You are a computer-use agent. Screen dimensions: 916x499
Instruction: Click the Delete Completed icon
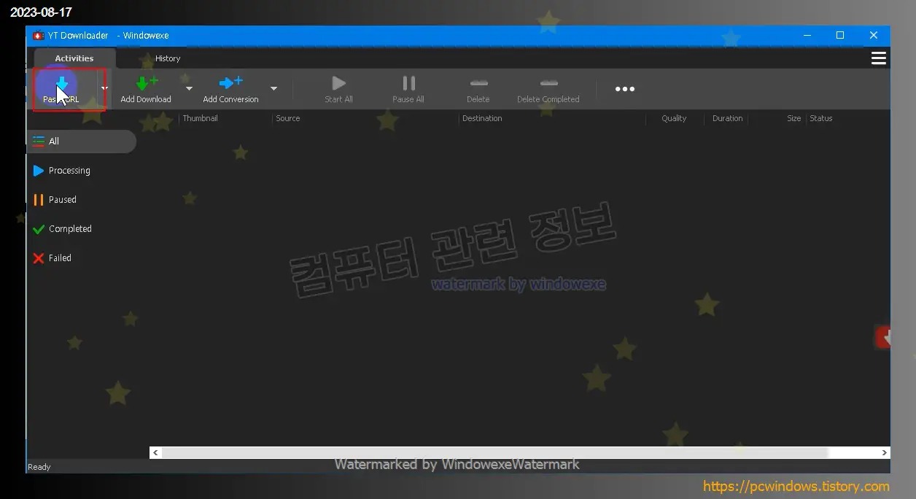pyautogui.click(x=548, y=83)
